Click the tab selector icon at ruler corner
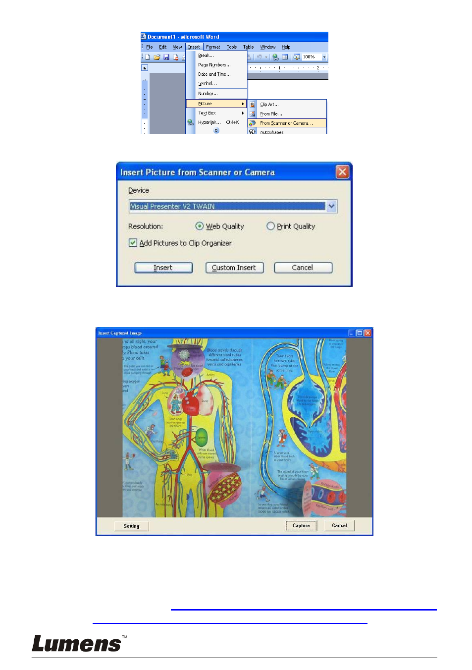Image resolution: width=472 pixels, height=670 pixels. [x=145, y=68]
